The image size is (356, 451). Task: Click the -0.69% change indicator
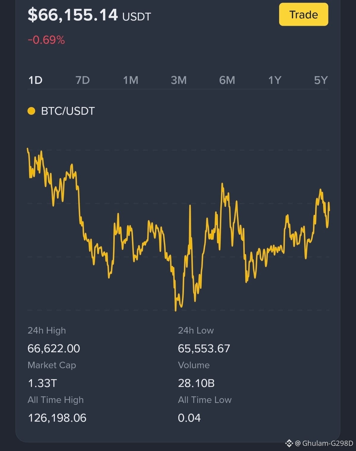coord(46,40)
